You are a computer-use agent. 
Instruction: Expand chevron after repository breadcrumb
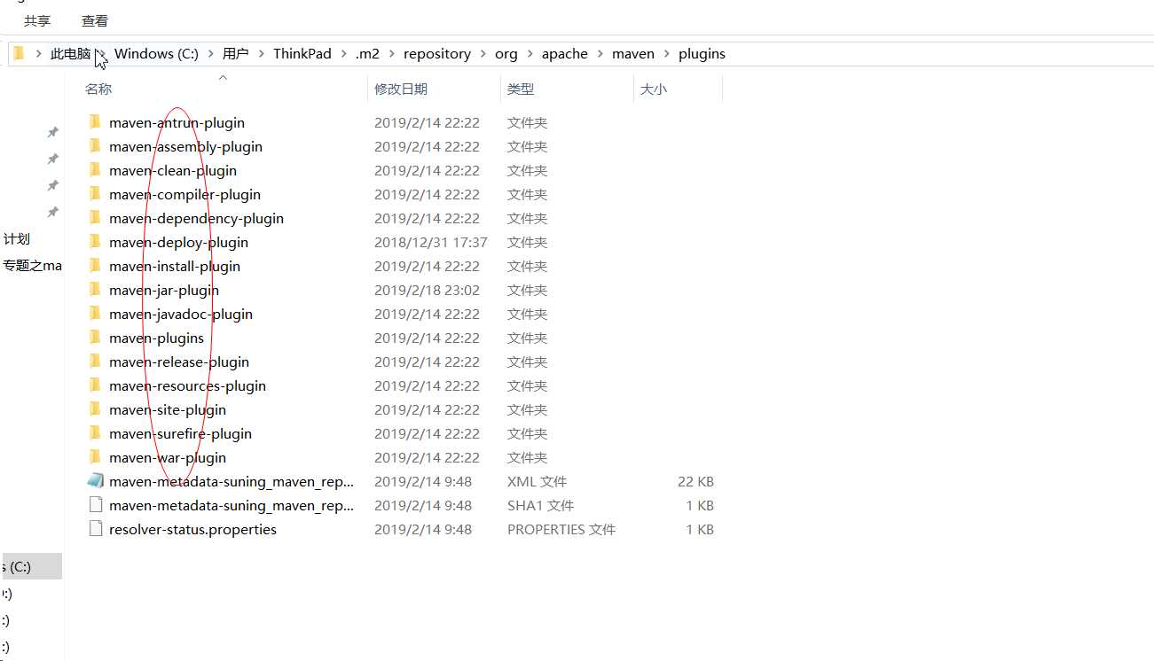(483, 54)
